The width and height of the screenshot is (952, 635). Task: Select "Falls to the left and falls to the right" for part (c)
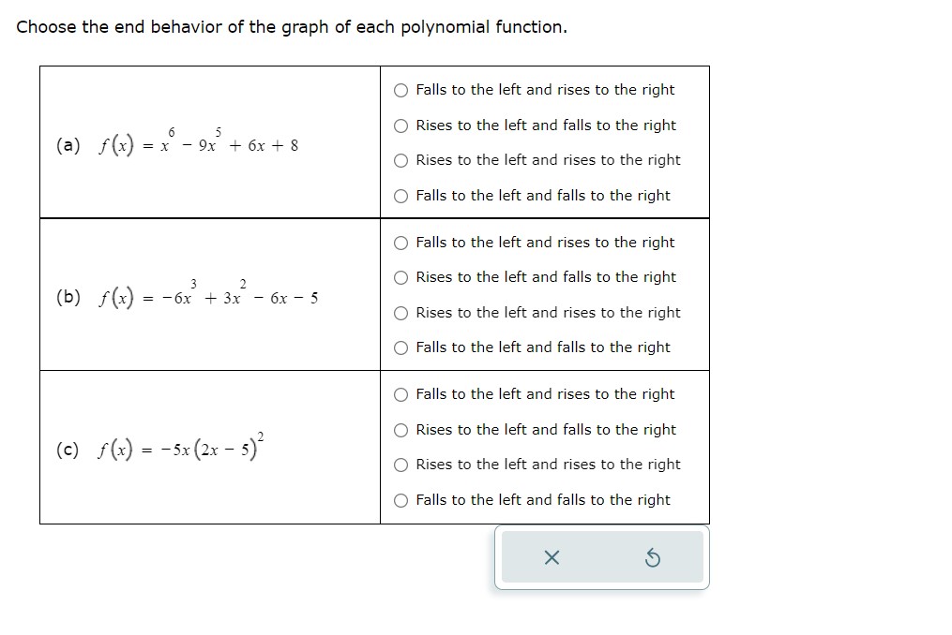pos(400,499)
